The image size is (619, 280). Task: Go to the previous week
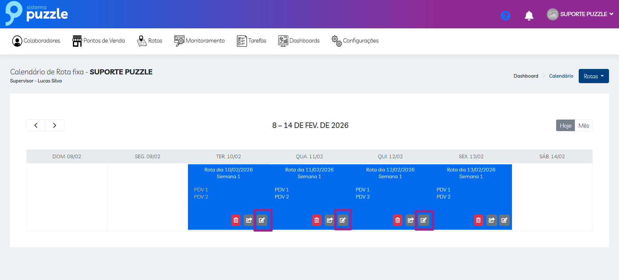36,125
